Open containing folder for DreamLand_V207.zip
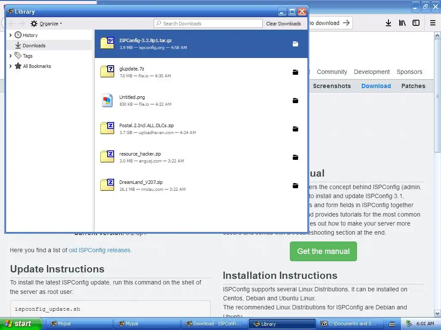Screen dimensions: 441x330 point(295,186)
